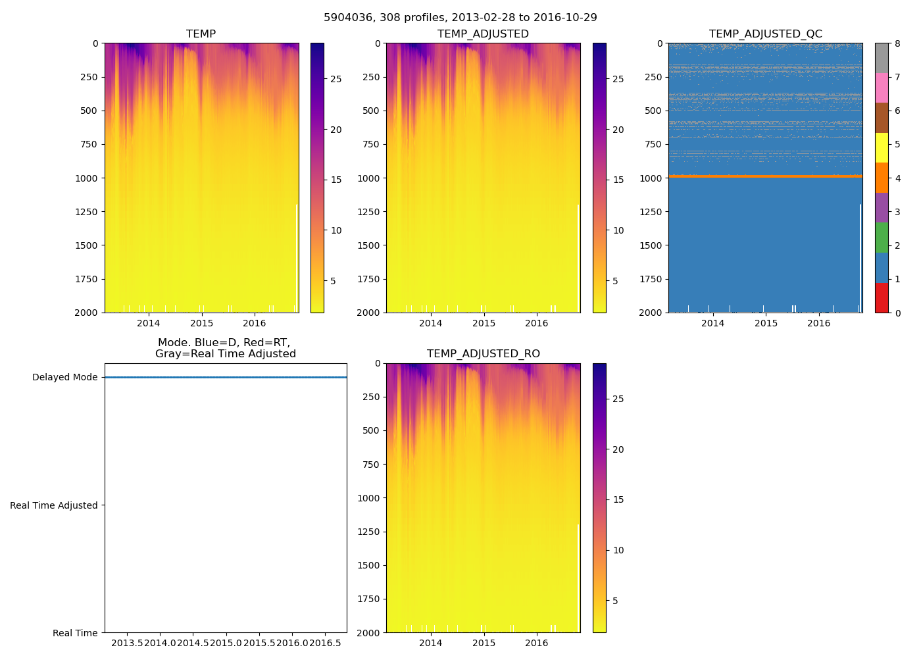Click the 'Mode. Blue=D, Red=RT' plot title
Image resolution: width=921 pixels, height=658 pixels.
pos(225,348)
